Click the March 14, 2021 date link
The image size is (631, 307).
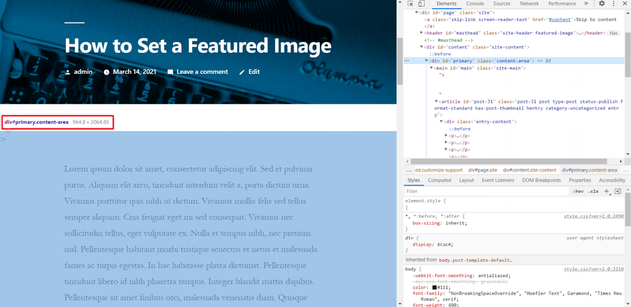(x=134, y=72)
